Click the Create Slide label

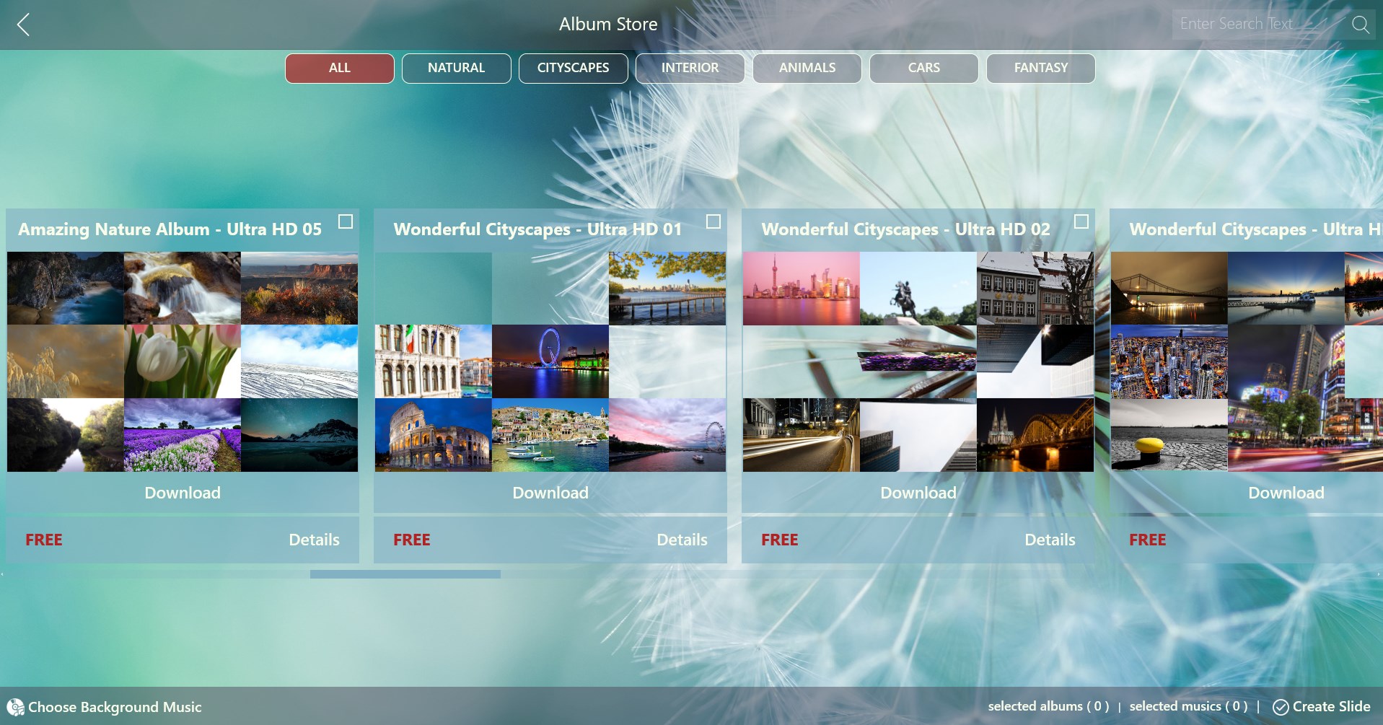1331,707
